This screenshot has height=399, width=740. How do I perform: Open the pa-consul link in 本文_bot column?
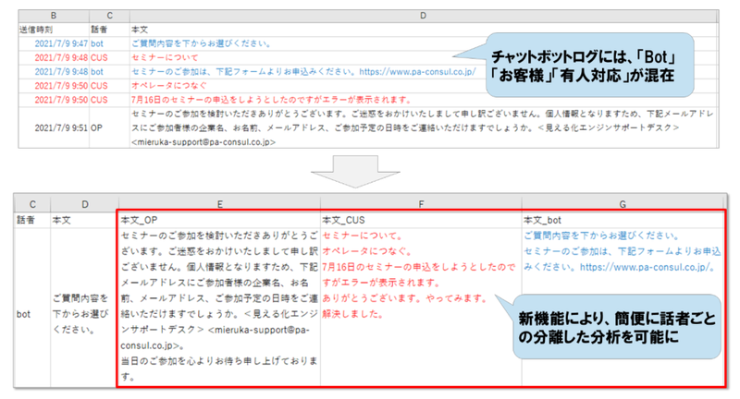644,267
